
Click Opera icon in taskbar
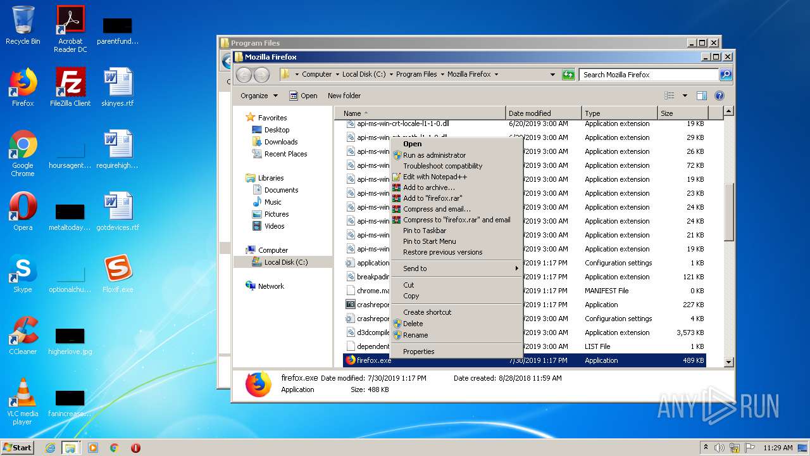pyautogui.click(x=135, y=448)
